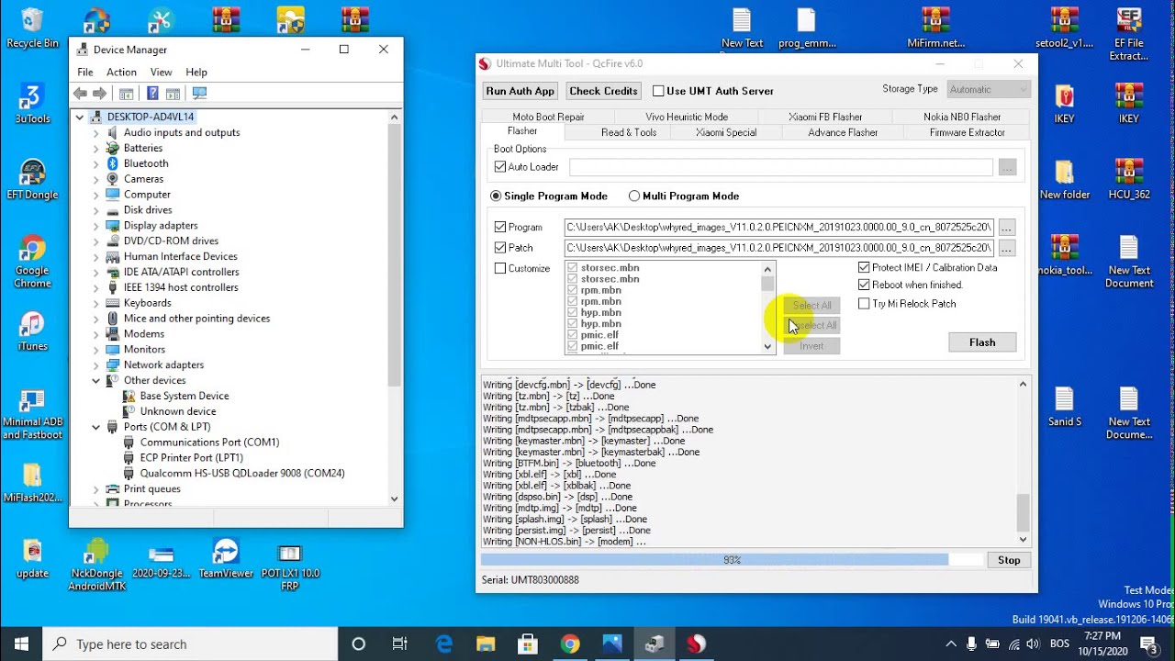Viewport: 1175px width, 661px height.
Task: Click the Back arrow in Device Manager toolbar
Action: click(x=80, y=94)
